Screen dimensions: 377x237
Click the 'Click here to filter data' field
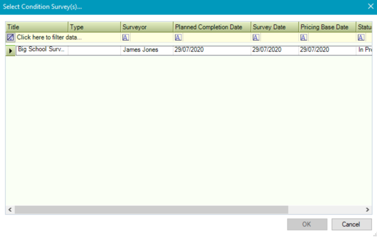(x=48, y=38)
